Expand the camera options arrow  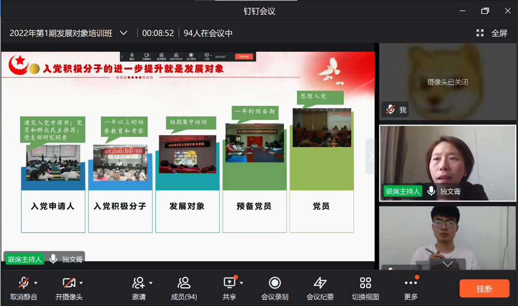pyautogui.click(x=81, y=283)
